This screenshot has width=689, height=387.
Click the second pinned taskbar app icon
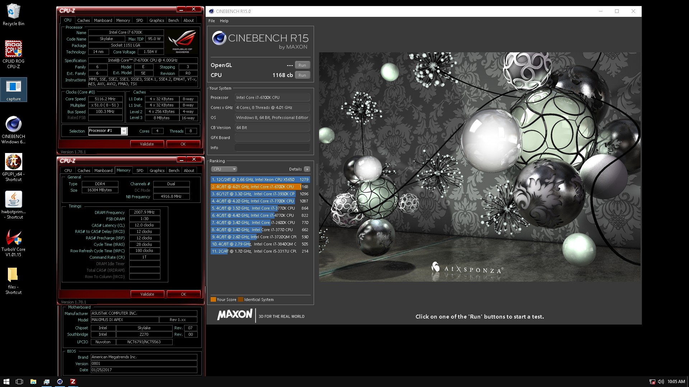[47, 382]
